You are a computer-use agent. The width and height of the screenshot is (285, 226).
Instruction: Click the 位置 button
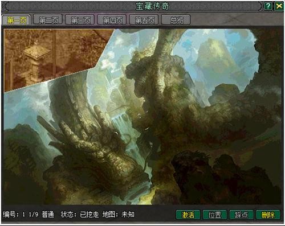pos(215,215)
